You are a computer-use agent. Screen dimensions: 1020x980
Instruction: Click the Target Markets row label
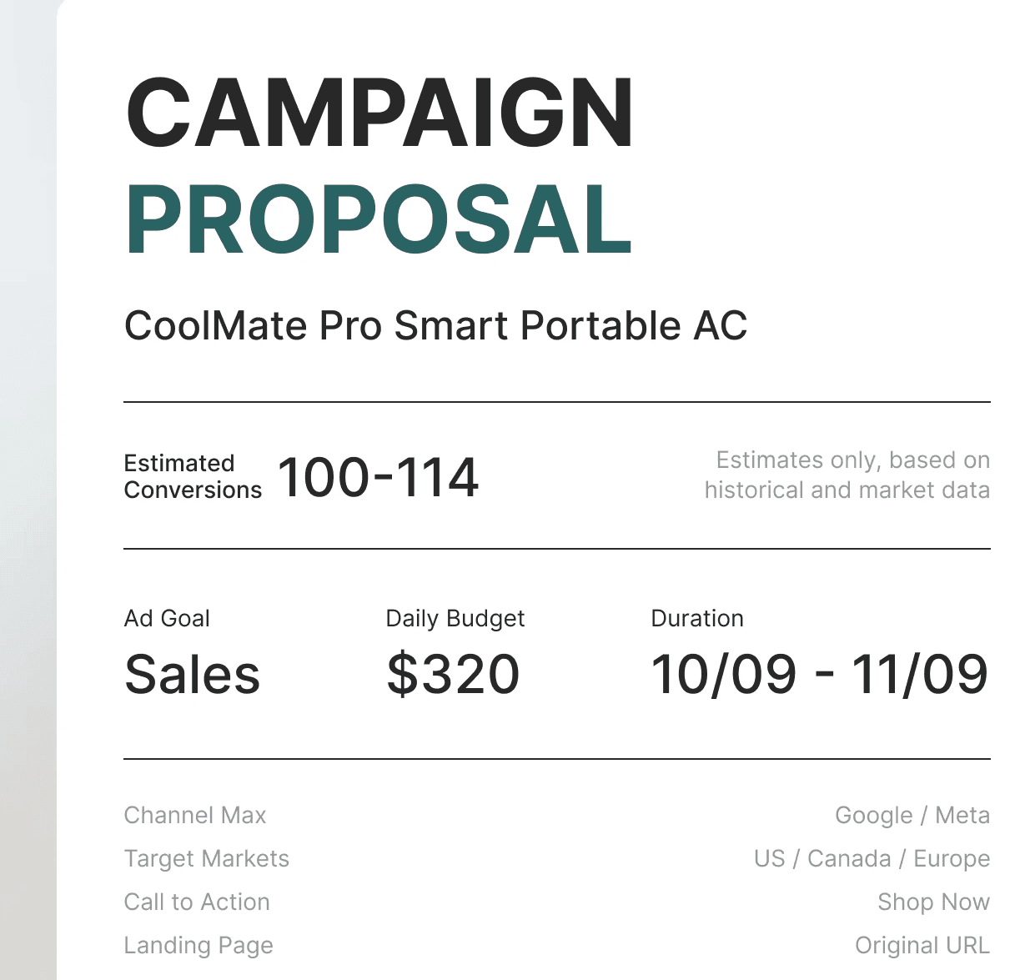[x=207, y=858]
